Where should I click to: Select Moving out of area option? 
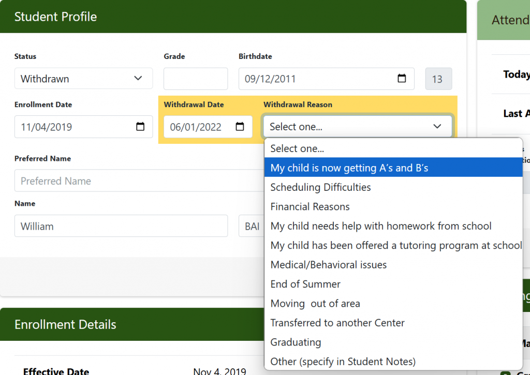[315, 304]
